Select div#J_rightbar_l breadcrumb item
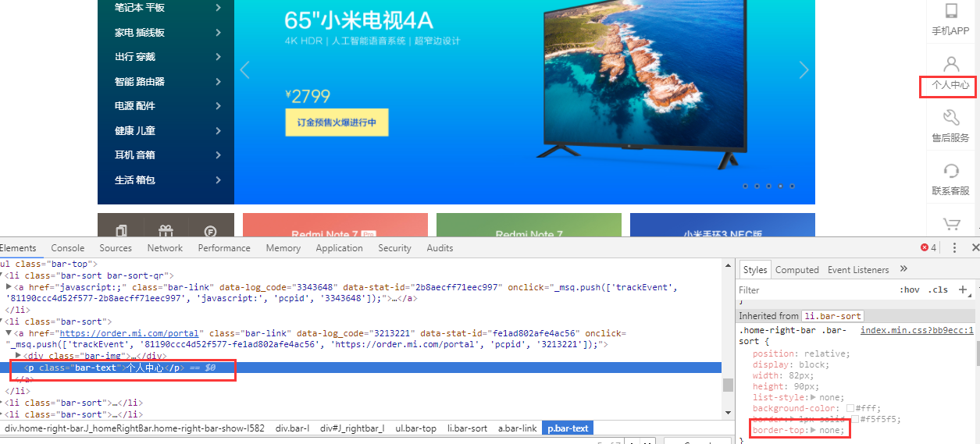 351,428
